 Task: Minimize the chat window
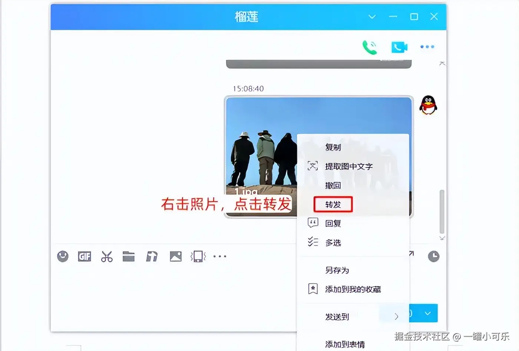[393, 17]
